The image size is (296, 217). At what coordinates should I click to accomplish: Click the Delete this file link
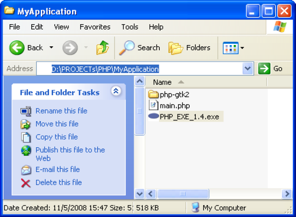(59, 182)
